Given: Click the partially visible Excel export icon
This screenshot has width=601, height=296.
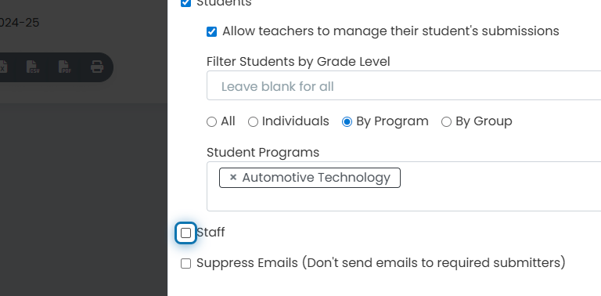Looking at the screenshot, I should tap(3, 67).
